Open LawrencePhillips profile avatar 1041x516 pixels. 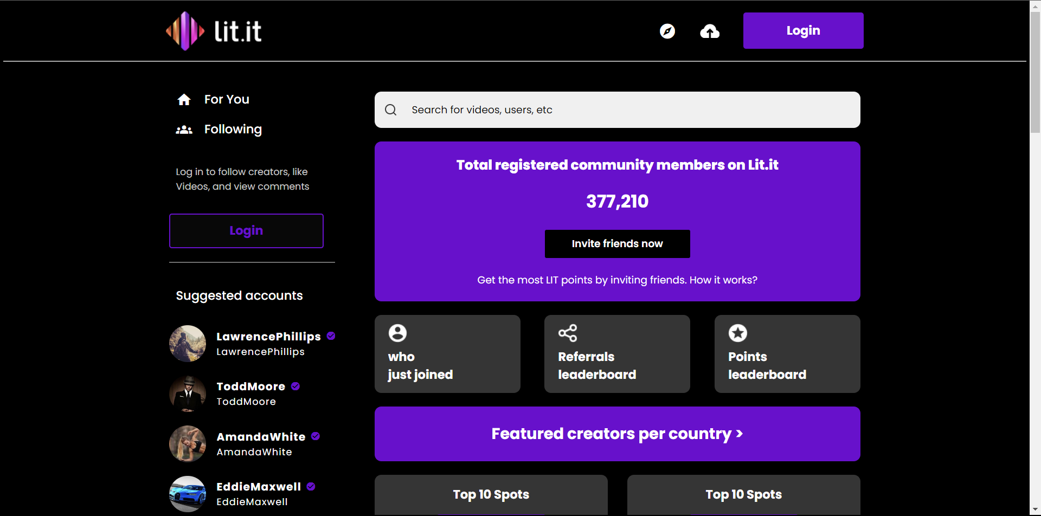[188, 344]
